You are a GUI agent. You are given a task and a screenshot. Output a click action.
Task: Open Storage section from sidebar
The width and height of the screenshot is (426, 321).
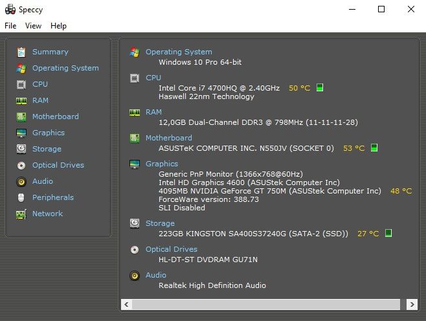tap(47, 149)
